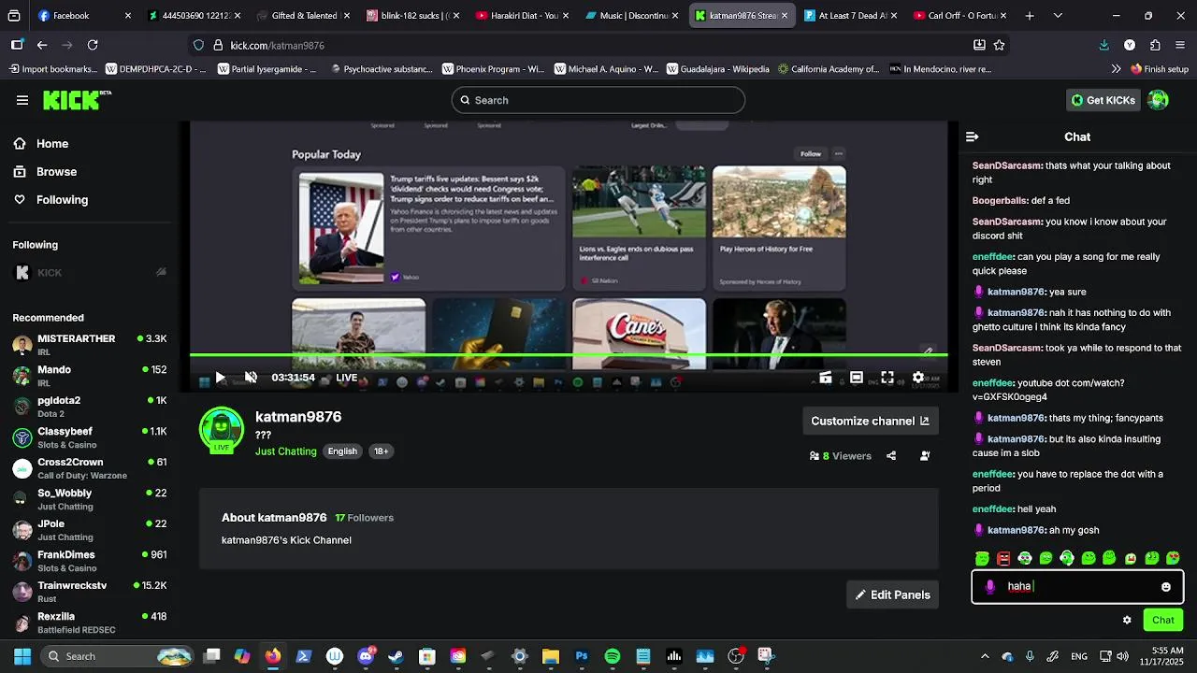Image resolution: width=1197 pixels, height=673 pixels.
Task: Insert the red angry face emote
Action: click(1003, 558)
